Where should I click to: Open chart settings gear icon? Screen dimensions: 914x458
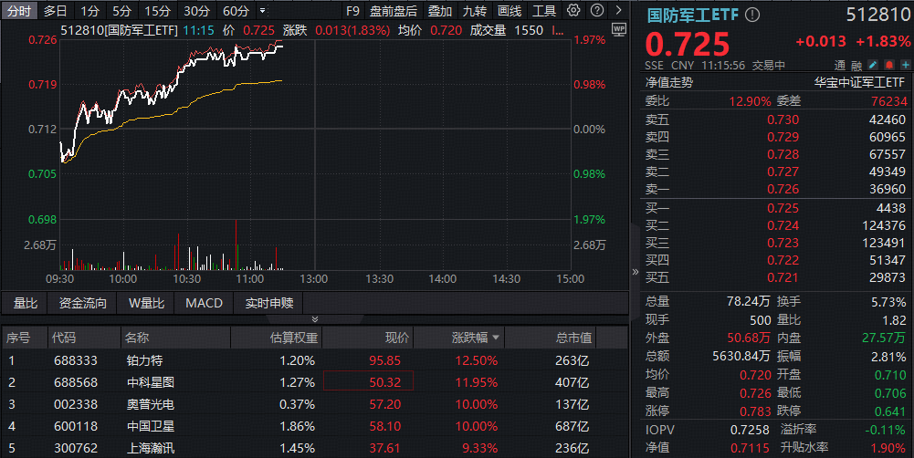pyautogui.click(x=573, y=11)
